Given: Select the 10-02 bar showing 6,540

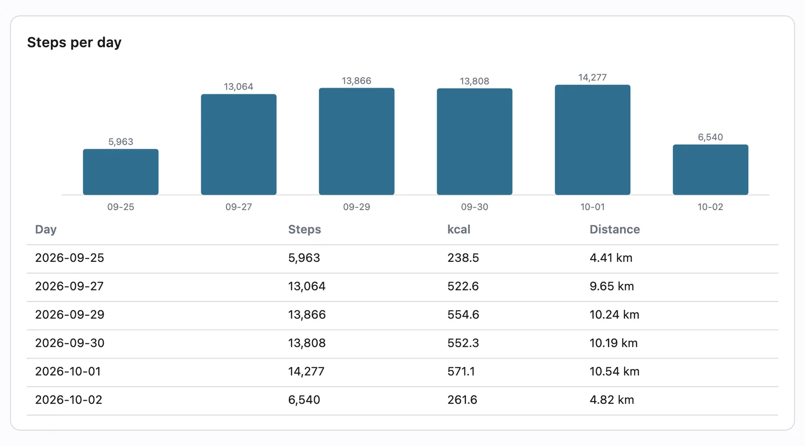Looking at the screenshot, I should tap(710, 170).
